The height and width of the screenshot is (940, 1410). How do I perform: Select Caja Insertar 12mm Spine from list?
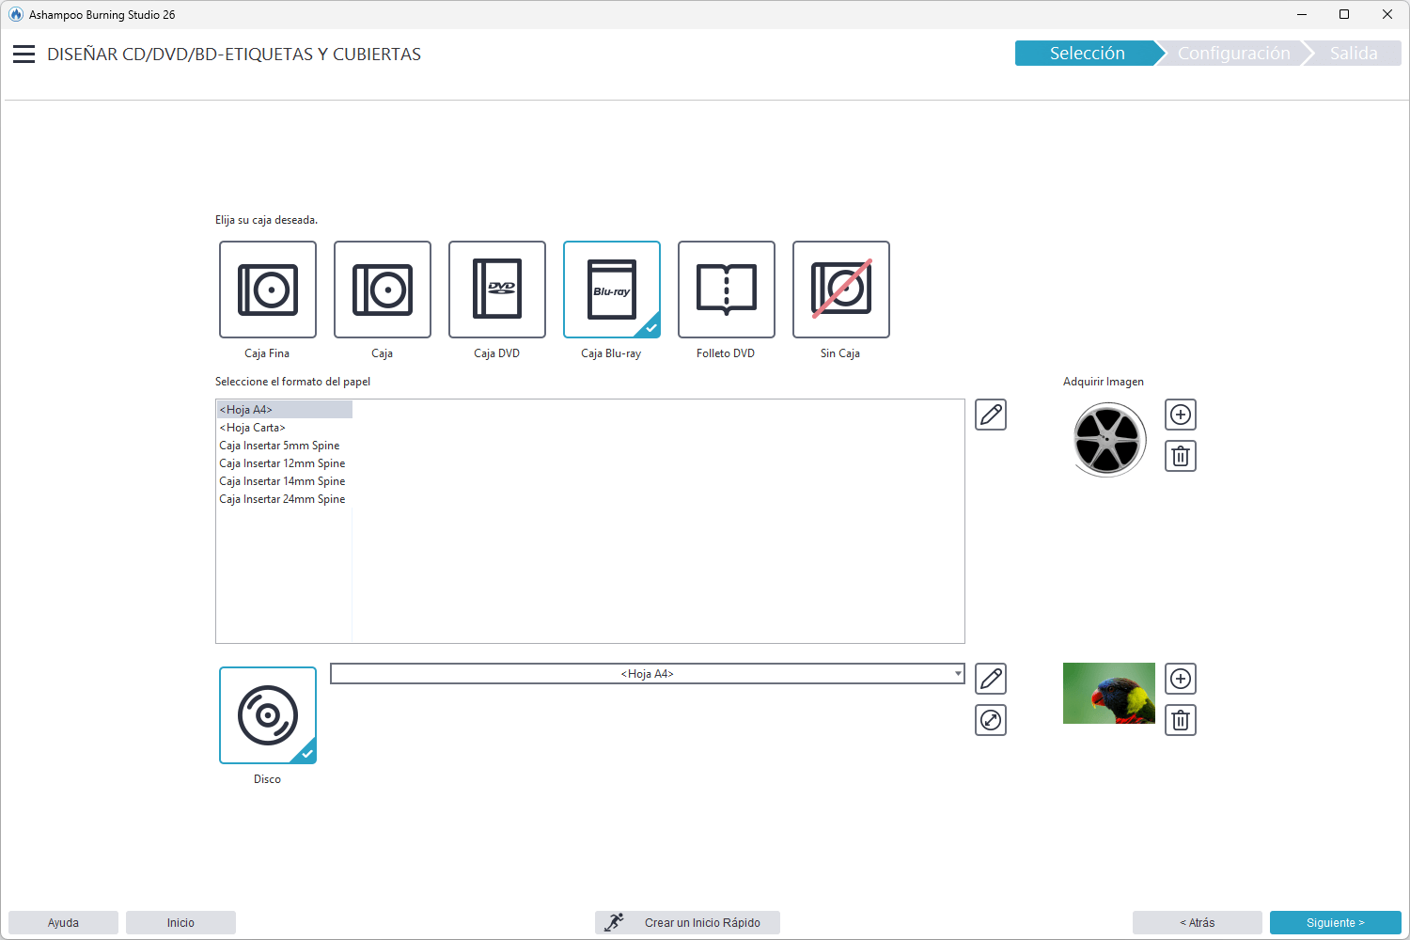click(282, 463)
